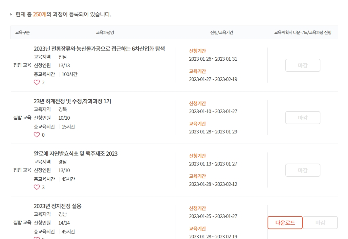Select the 교육구분 column header
This screenshot has width=348, height=239.
coord(22,32)
